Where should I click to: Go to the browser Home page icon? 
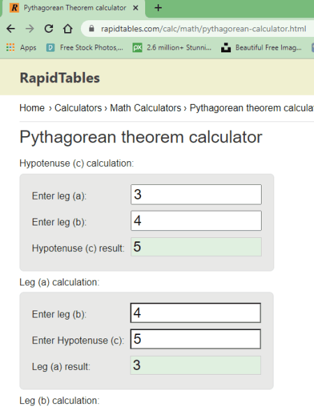tap(68, 29)
